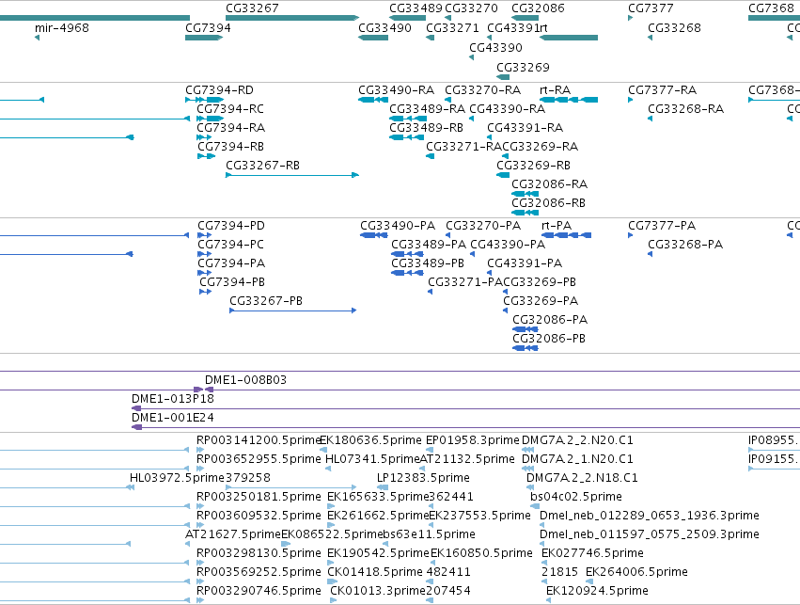The width and height of the screenshot is (800, 605).
Task: Click cDNA DMG7A.2_2.N18.C1
Action: coord(582,478)
